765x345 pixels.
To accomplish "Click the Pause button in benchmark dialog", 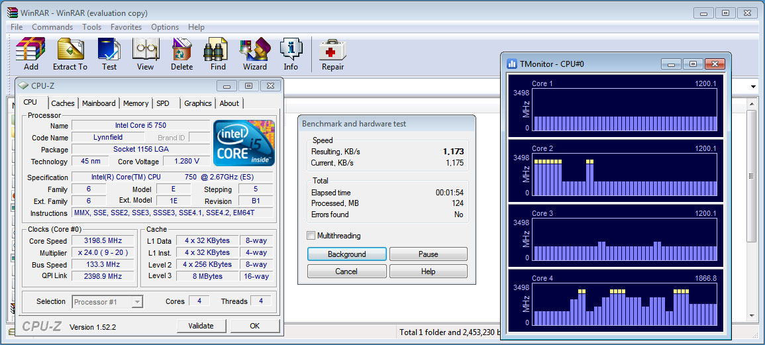I will tap(429, 254).
